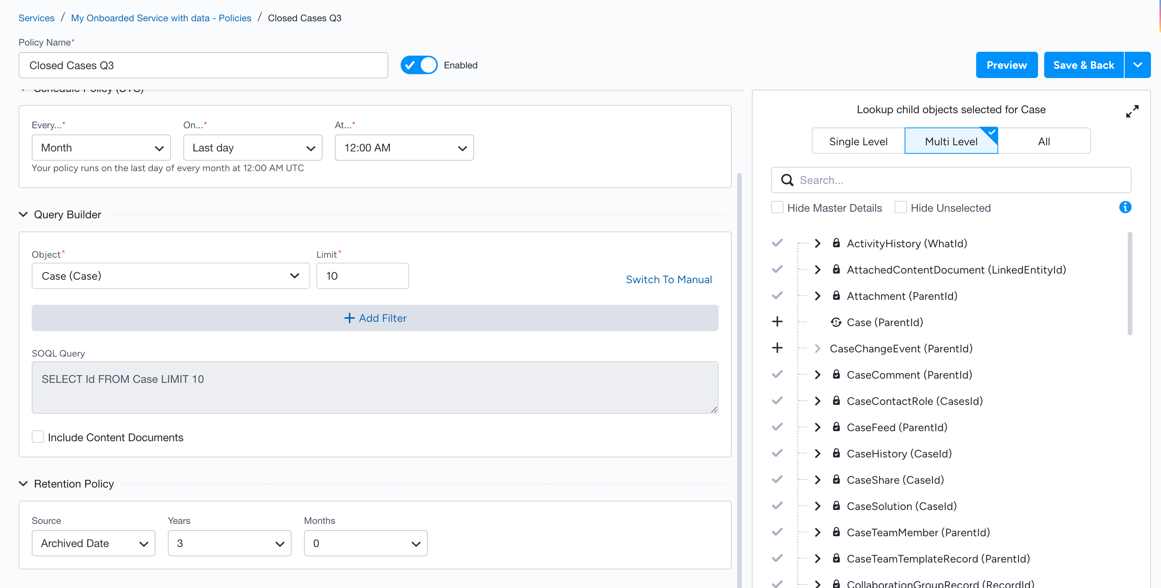1161x588 pixels.
Task: Disable the Enabled policy toggle
Action: pyautogui.click(x=418, y=65)
